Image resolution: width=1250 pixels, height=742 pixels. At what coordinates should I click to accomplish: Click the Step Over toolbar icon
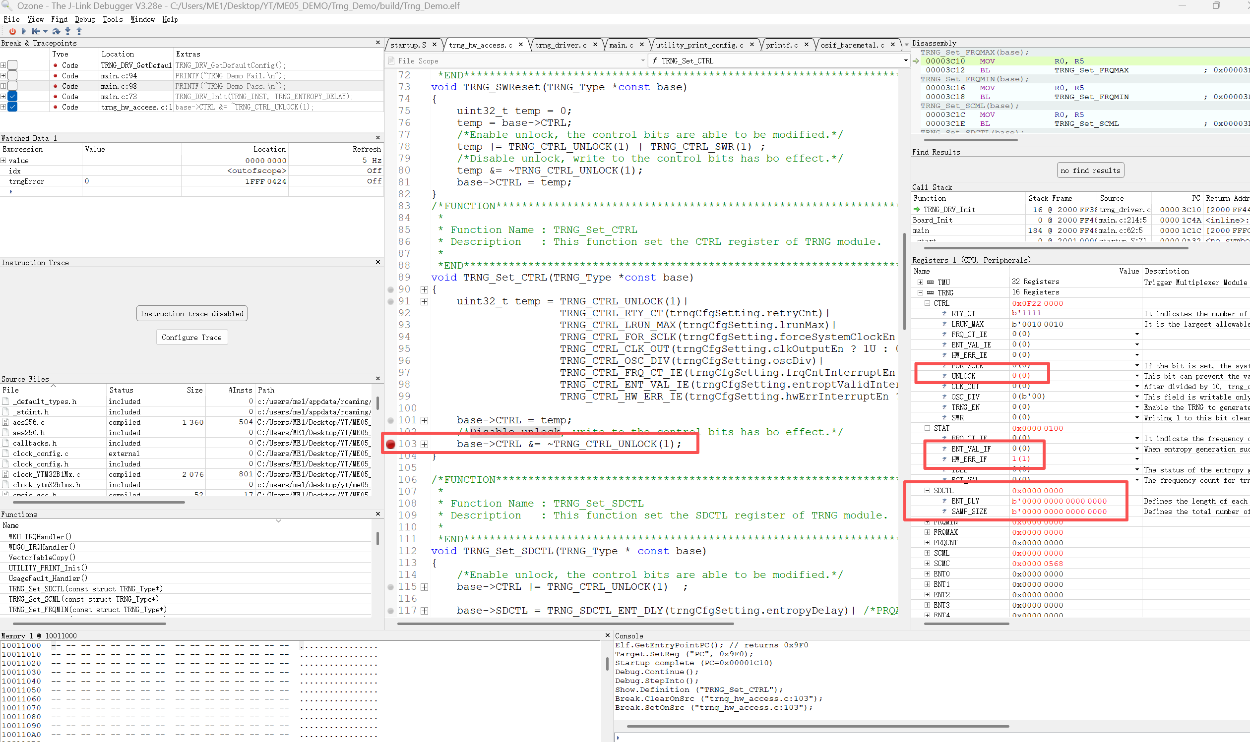pos(56,31)
